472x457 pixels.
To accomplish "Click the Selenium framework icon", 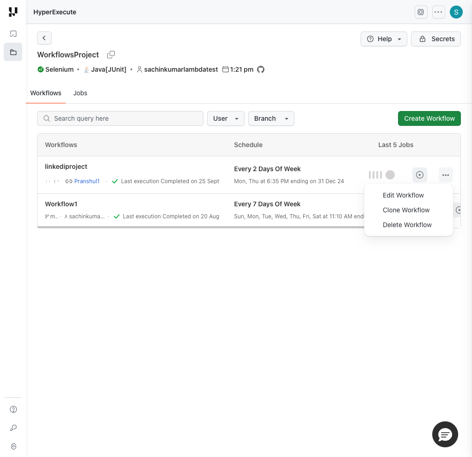I will [x=40, y=69].
